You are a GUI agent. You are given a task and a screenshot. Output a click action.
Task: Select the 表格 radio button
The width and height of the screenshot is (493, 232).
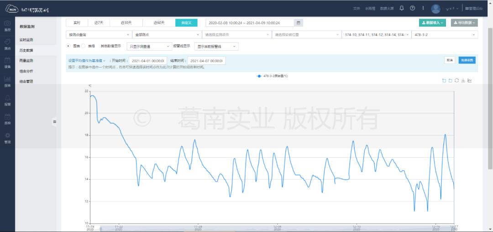(84, 46)
